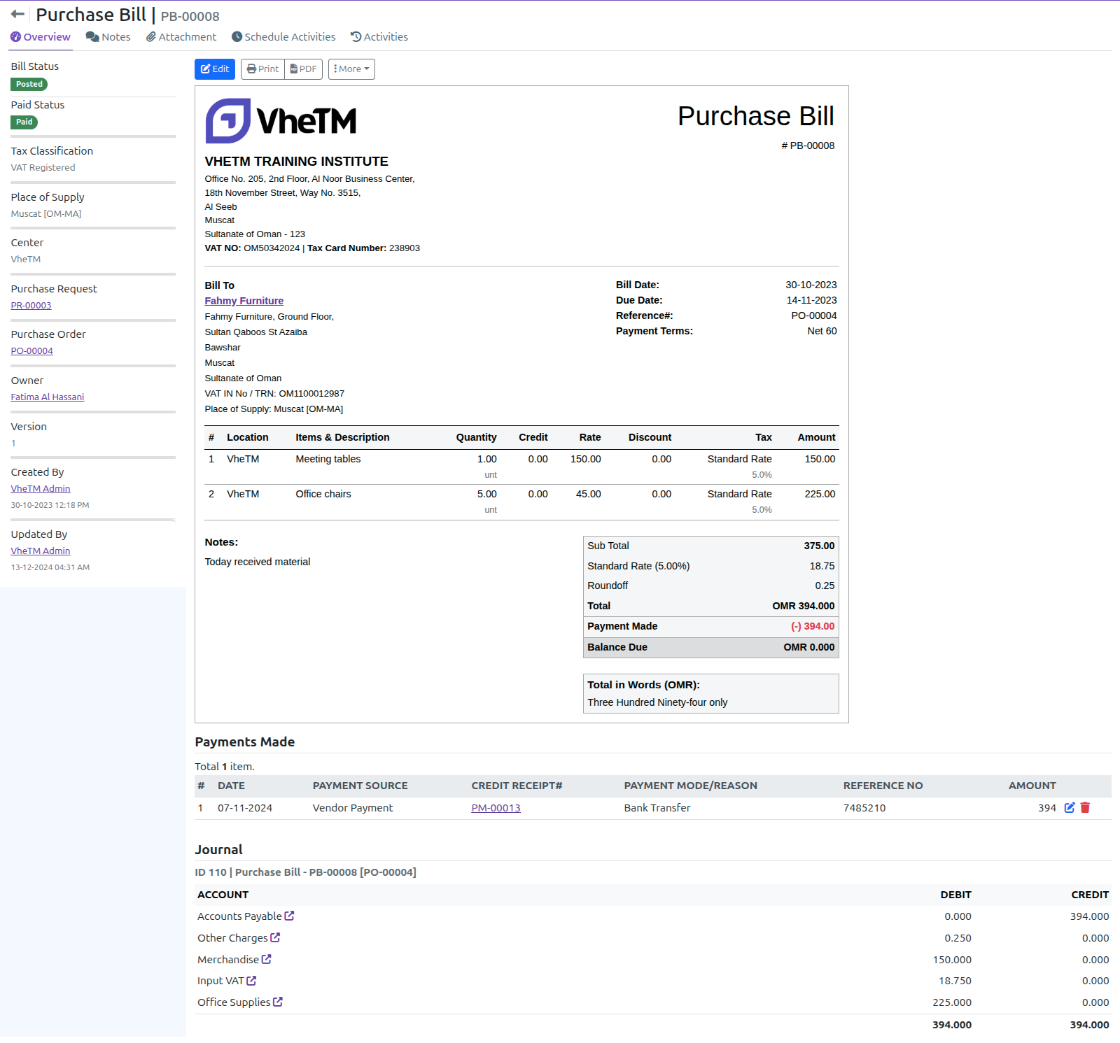Click the Posted bill status badge

(x=29, y=84)
